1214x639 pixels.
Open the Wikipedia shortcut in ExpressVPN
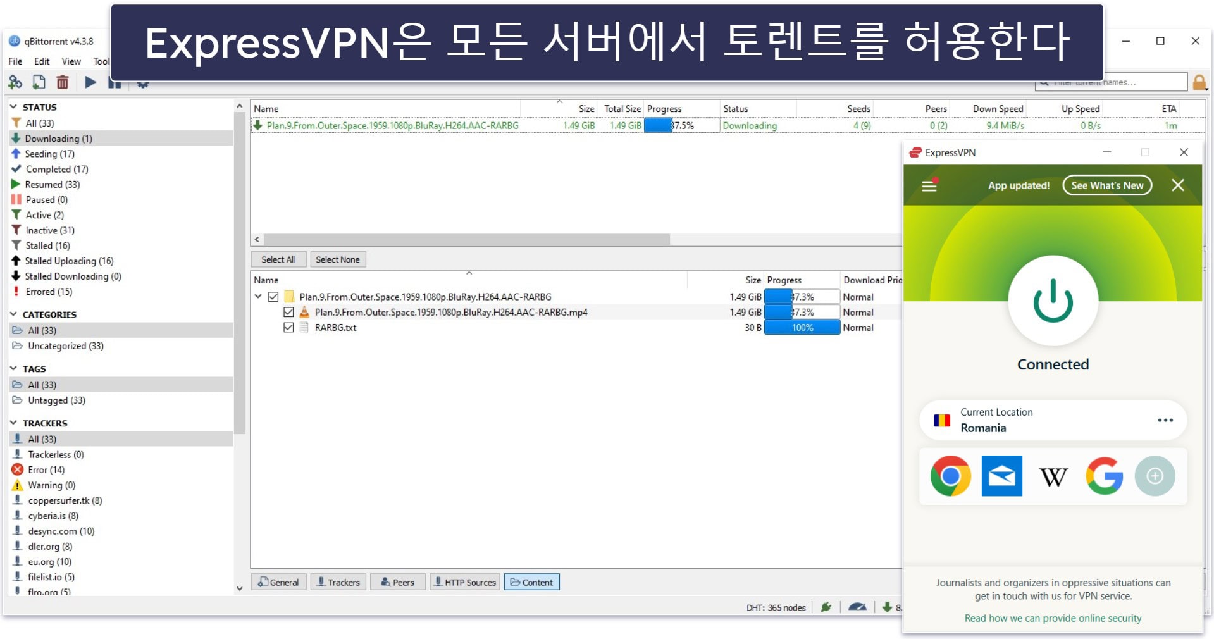coord(1053,476)
